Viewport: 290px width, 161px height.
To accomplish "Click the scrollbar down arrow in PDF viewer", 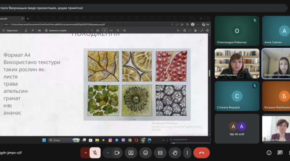I will click(x=209, y=135).
